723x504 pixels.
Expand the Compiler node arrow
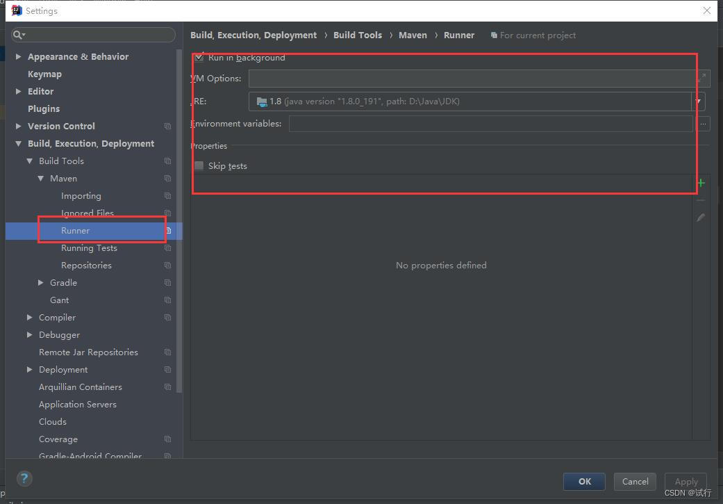(29, 318)
